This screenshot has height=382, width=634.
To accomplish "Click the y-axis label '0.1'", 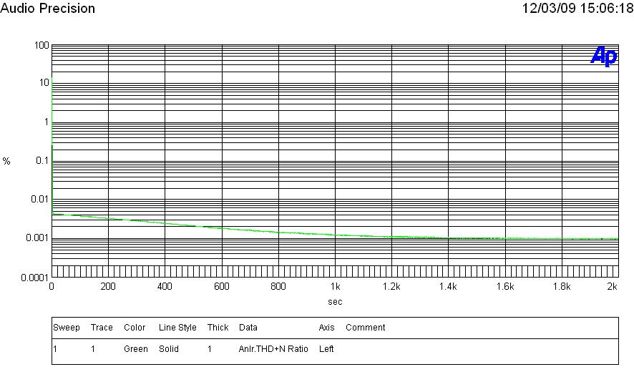I will coord(42,160).
